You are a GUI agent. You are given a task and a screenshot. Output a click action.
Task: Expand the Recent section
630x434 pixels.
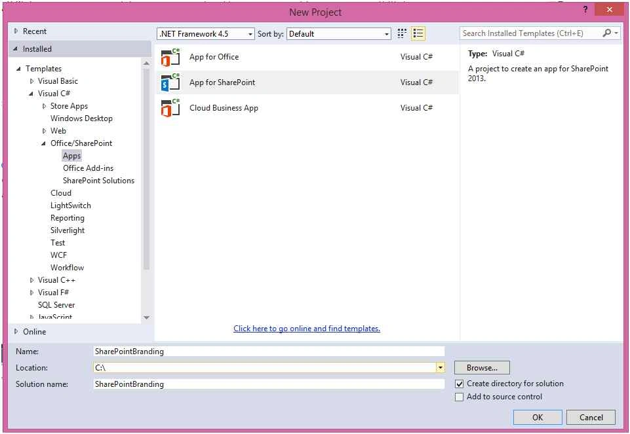[16, 31]
